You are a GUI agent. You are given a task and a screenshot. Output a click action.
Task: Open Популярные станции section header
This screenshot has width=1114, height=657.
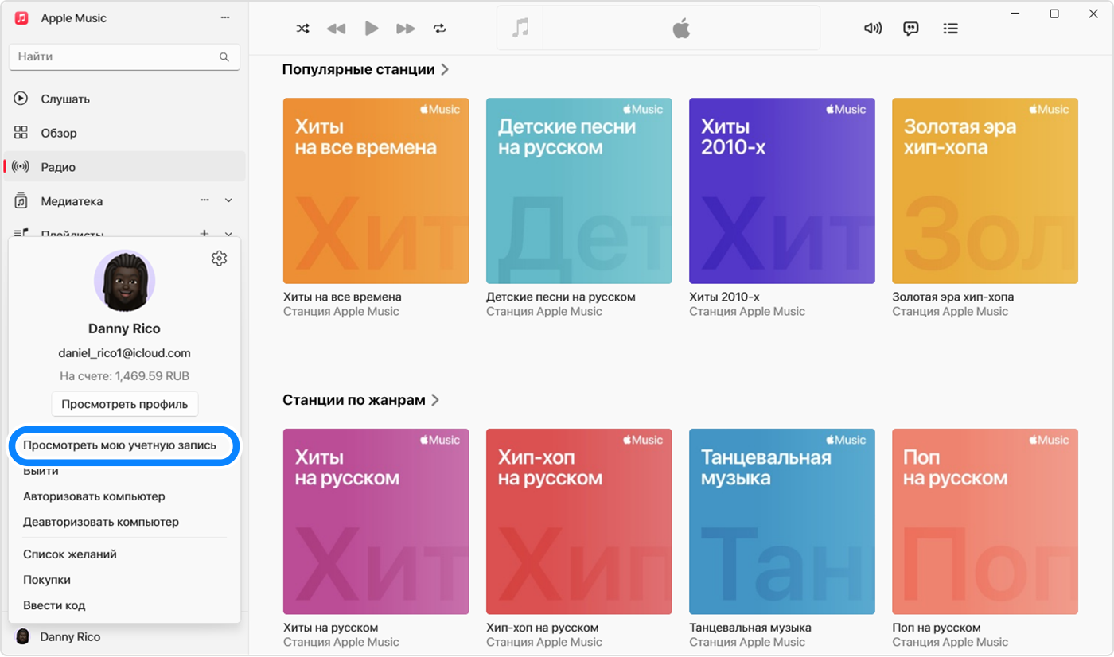click(x=359, y=69)
